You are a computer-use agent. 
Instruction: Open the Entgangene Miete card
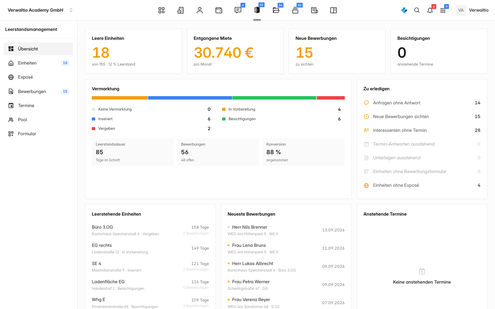pos(235,51)
